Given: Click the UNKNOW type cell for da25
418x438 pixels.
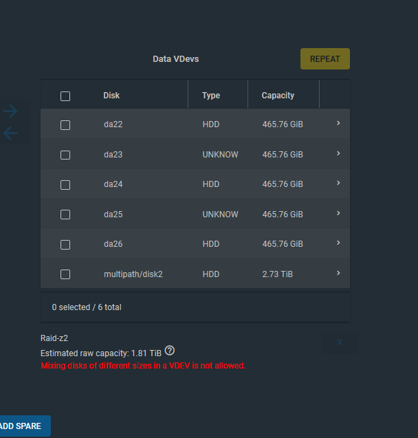Looking at the screenshot, I should coord(220,214).
